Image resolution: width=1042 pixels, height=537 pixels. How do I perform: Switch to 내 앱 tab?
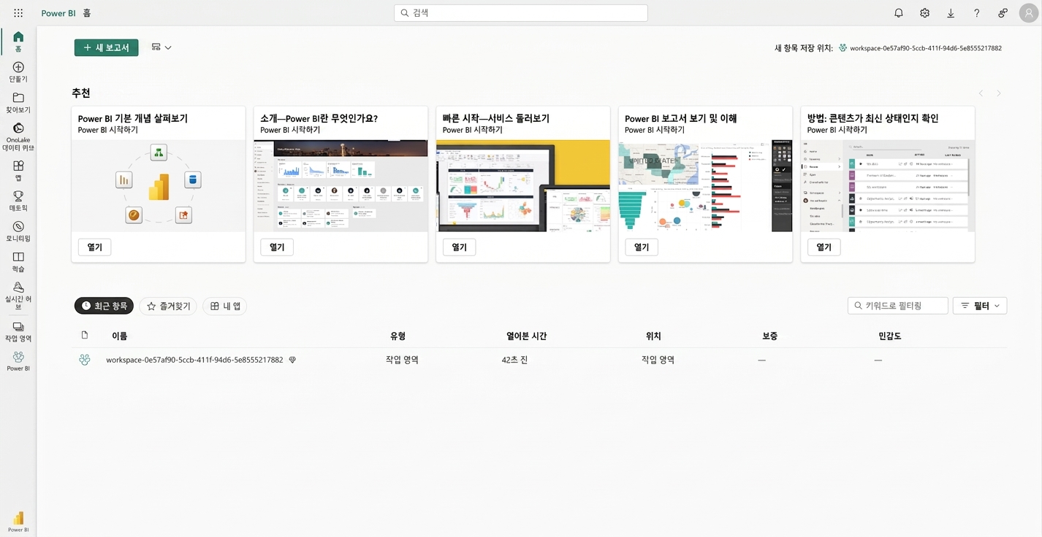pyautogui.click(x=225, y=306)
